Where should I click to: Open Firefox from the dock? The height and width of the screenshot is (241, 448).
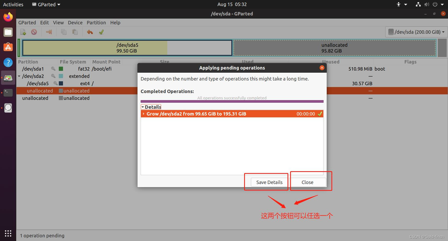pyautogui.click(x=8, y=17)
